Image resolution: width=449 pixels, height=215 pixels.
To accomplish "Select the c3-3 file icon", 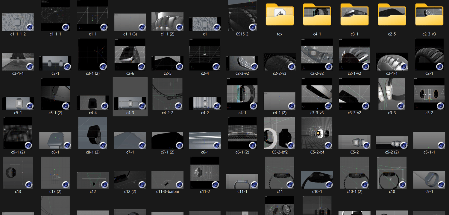I will [x=392, y=94].
